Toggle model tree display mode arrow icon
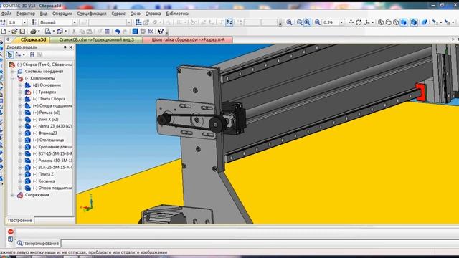This screenshot has height=258, width=459. point(10,54)
